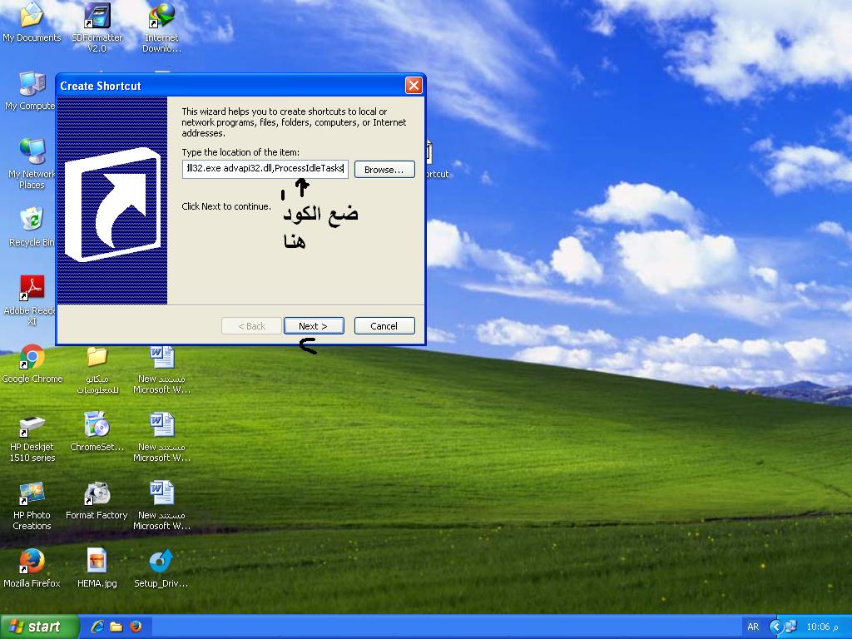Open SDFormatter V2.0 desktop shortcut
Viewport: 852px width, 639px height.
[x=97, y=26]
